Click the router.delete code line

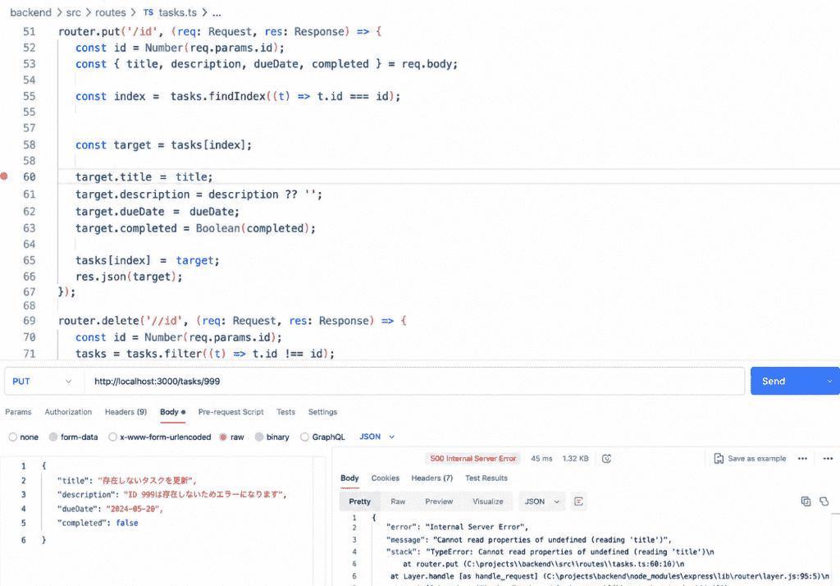233,321
